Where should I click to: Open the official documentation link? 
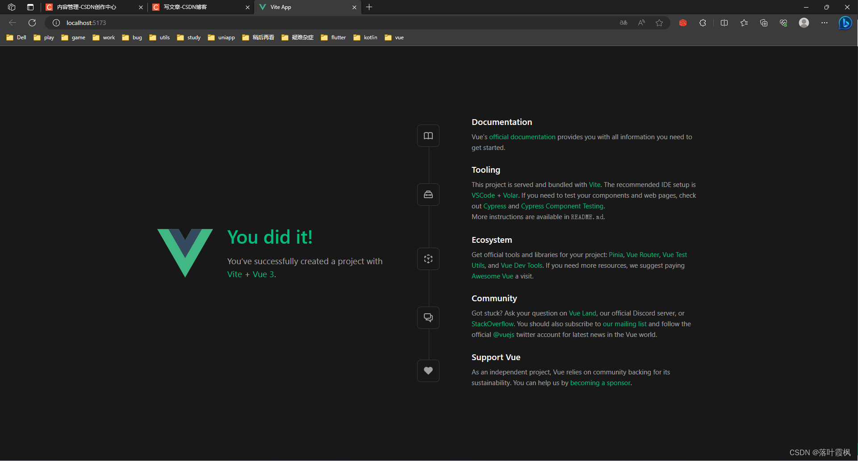coord(522,137)
